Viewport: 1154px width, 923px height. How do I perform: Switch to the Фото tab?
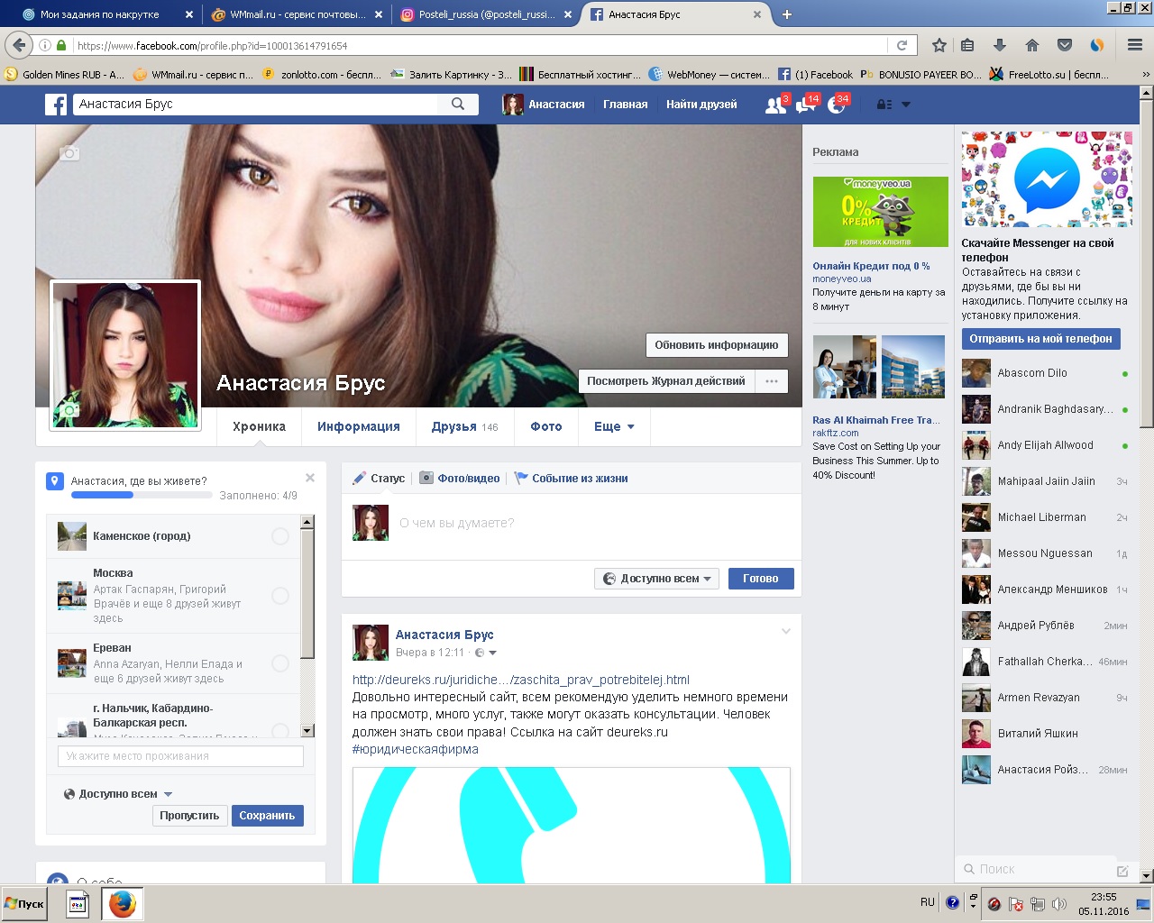pos(546,426)
